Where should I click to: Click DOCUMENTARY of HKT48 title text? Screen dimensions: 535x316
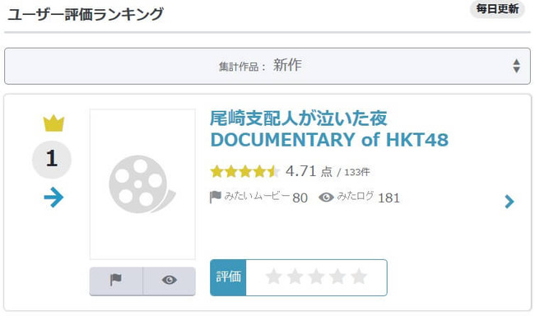click(x=329, y=140)
